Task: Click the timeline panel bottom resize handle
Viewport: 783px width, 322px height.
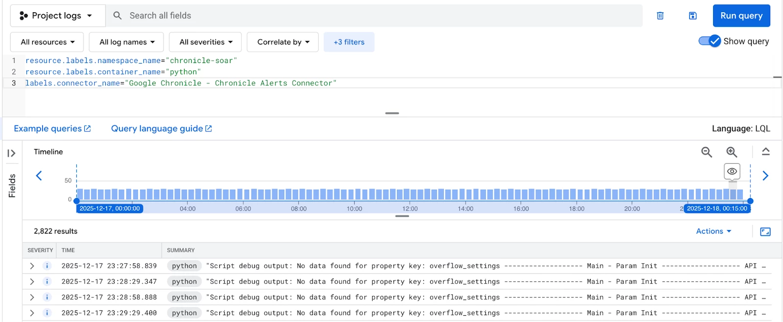Action: [x=402, y=216]
